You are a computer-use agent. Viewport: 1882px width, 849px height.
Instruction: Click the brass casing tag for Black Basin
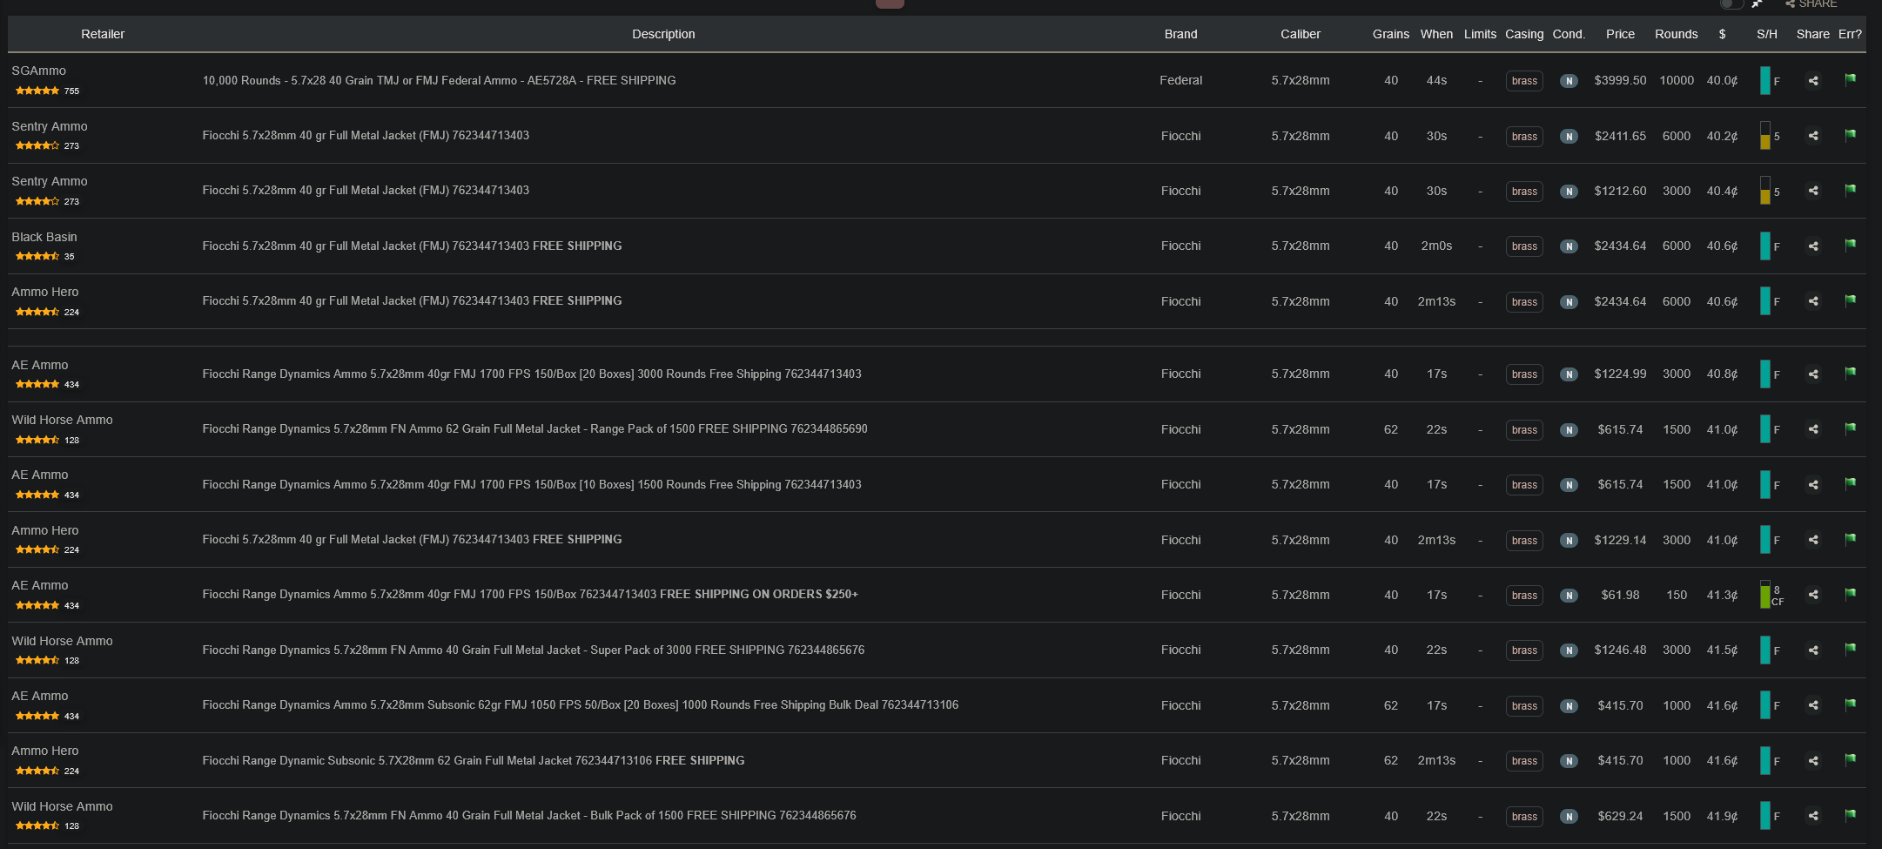click(x=1524, y=246)
